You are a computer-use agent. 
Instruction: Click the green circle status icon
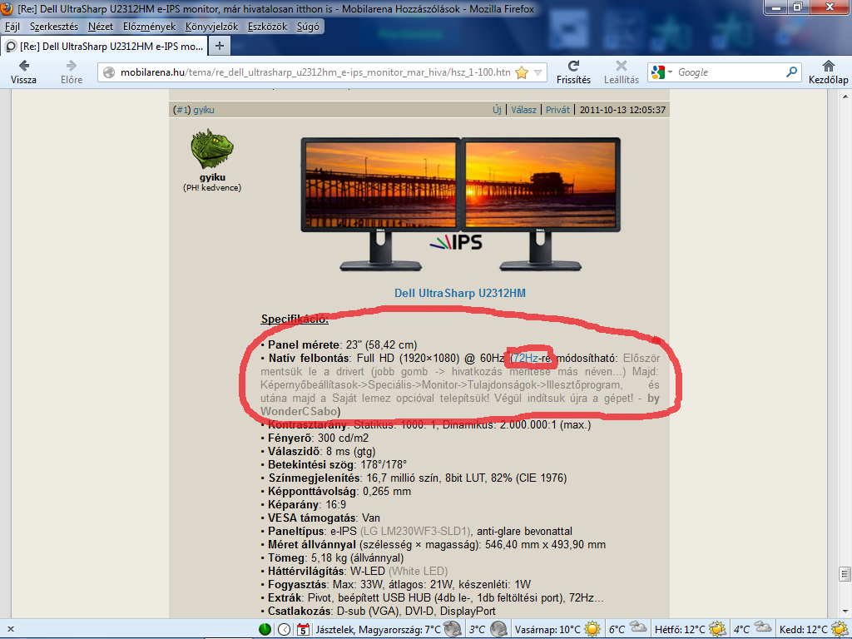pos(265,629)
